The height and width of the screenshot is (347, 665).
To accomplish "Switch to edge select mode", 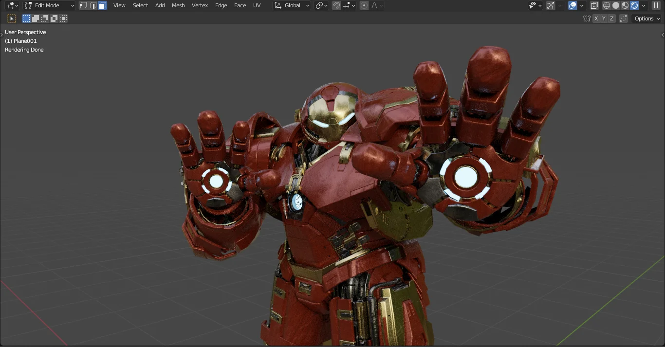I will [92, 5].
